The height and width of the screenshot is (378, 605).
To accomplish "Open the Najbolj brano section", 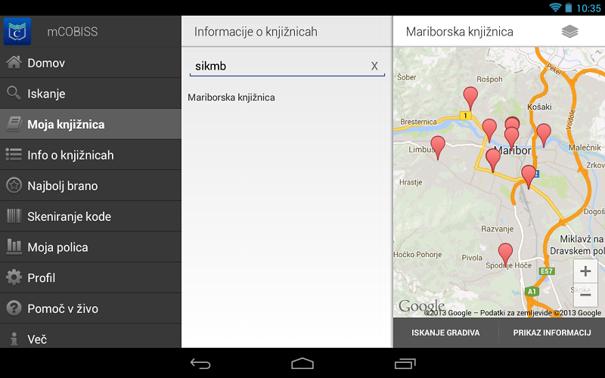I will click(x=91, y=185).
